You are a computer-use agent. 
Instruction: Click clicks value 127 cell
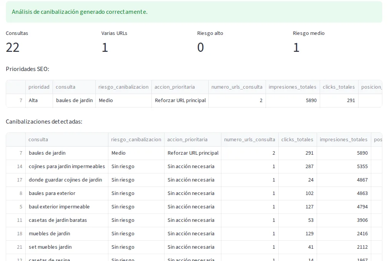[x=297, y=207]
